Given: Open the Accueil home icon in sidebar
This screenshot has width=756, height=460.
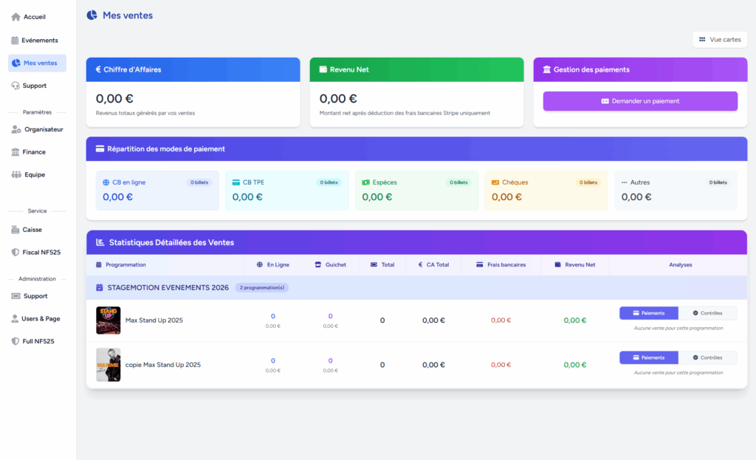Looking at the screenshot, I should point(16,17).
